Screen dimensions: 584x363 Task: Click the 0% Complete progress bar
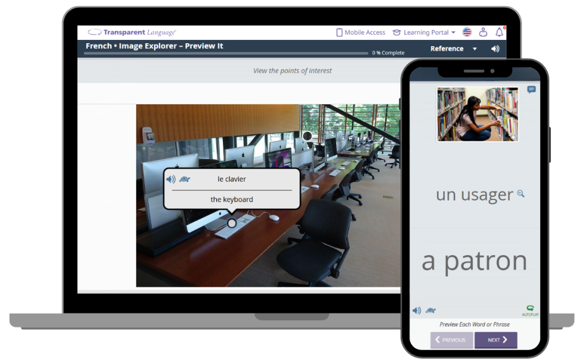coord(228,52)
